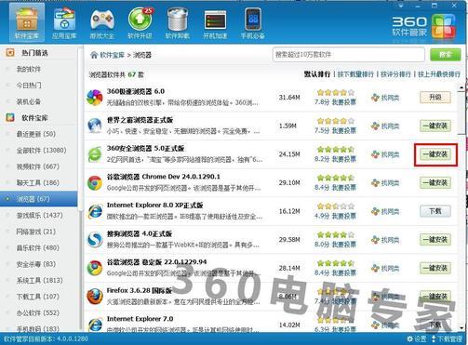Open the title bar dropdown menu arrow
468x345 pixels.
coord(400,6)
